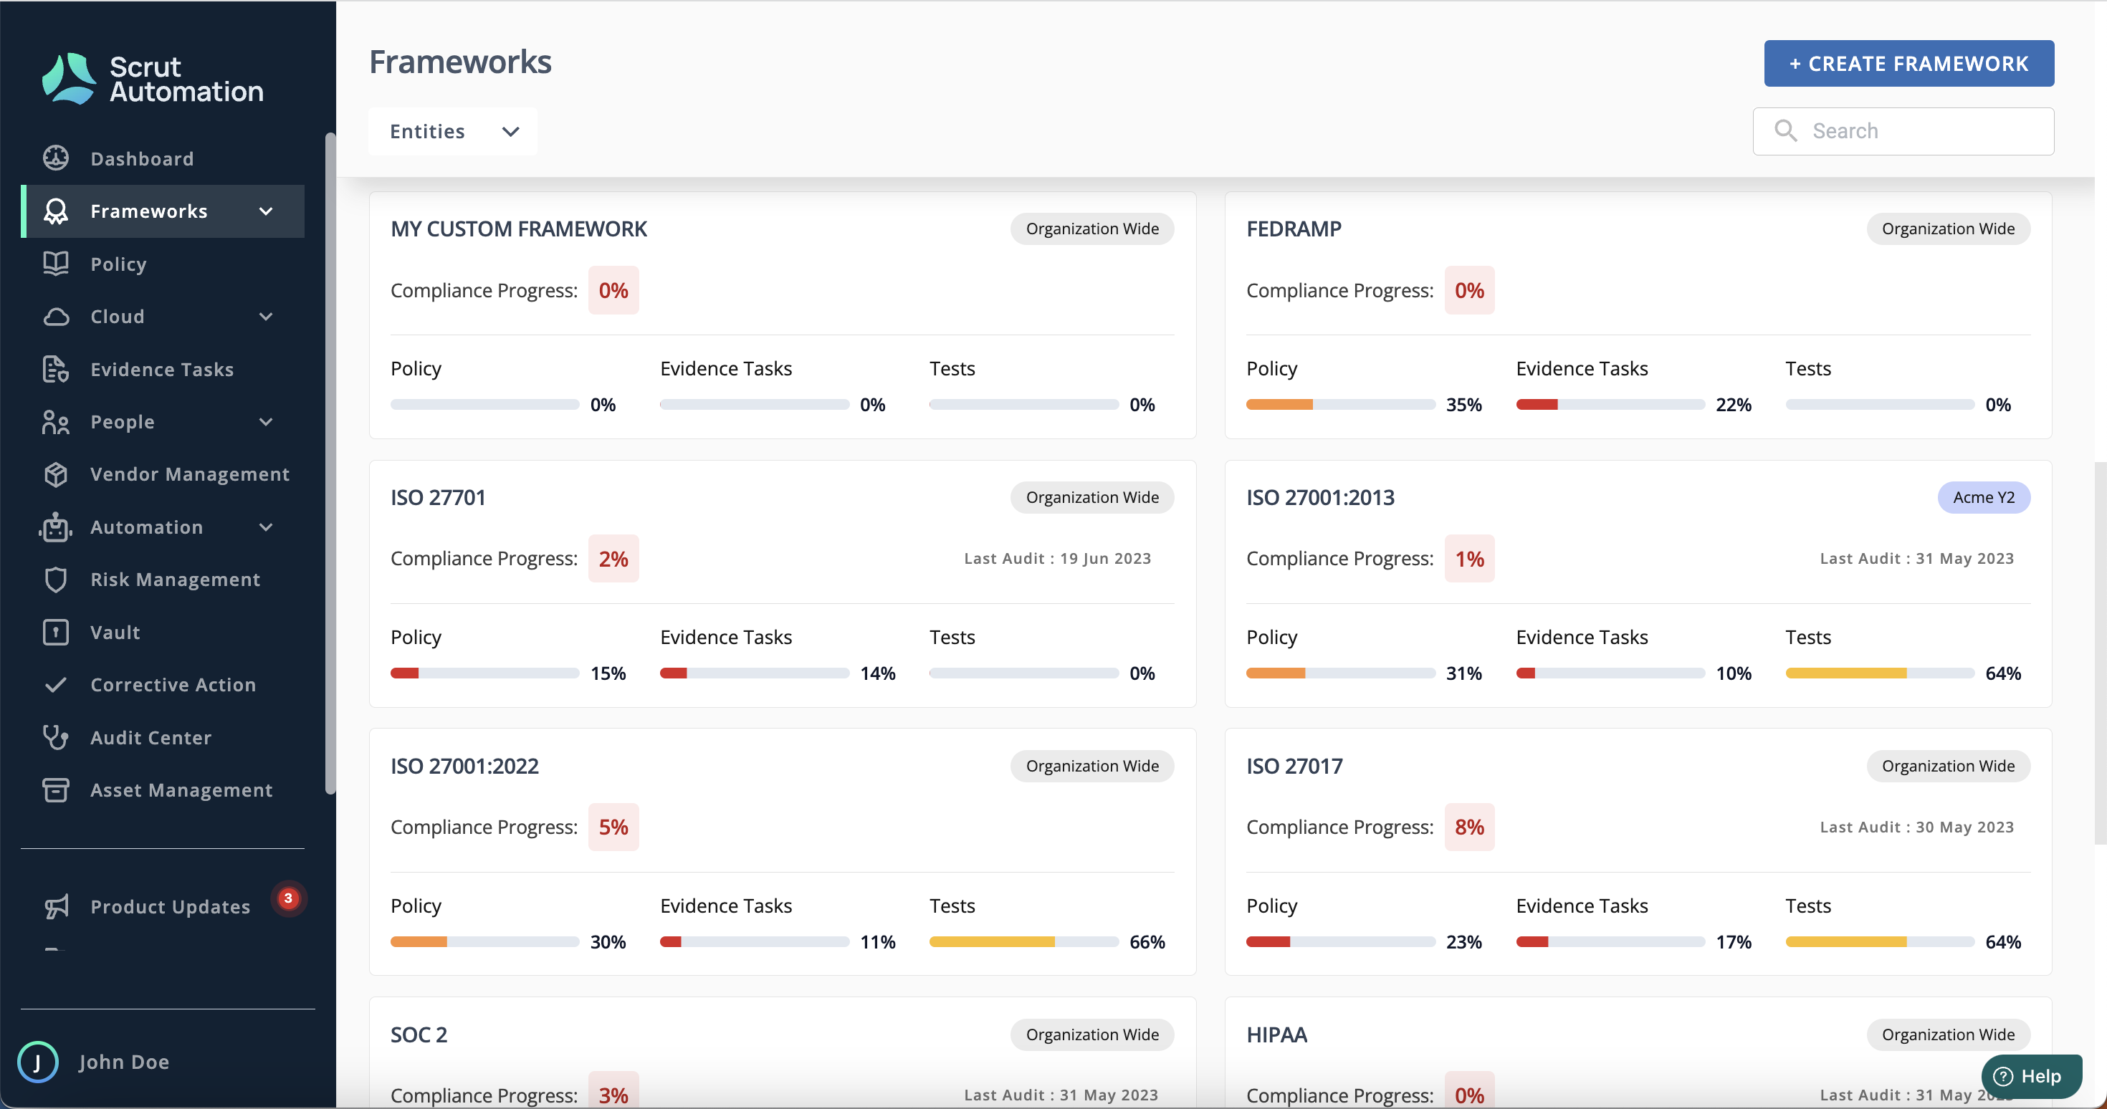
Task: Click the Vault icon in sidebar
Action: tap(56, 632)
